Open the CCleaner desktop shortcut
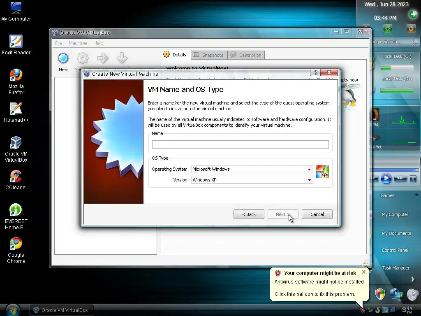This screenshot has height=316, width=421. pyautogui.click(x=16, y=180)
